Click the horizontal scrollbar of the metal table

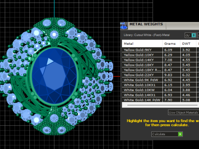click(x=163, y=105)
